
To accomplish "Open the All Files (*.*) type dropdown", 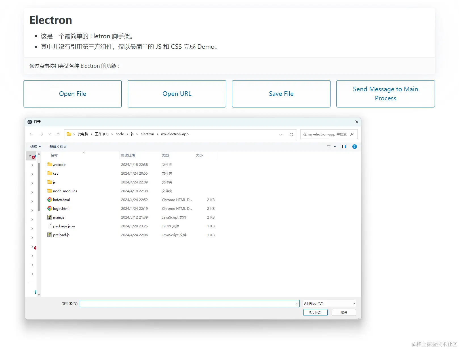I will pos(330,304).
